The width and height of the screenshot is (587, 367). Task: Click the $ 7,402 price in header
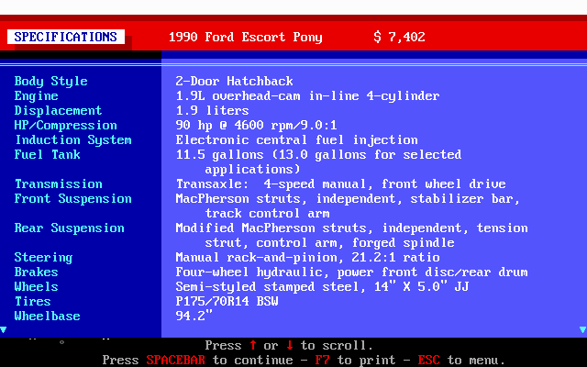click(x=399, y=38)
